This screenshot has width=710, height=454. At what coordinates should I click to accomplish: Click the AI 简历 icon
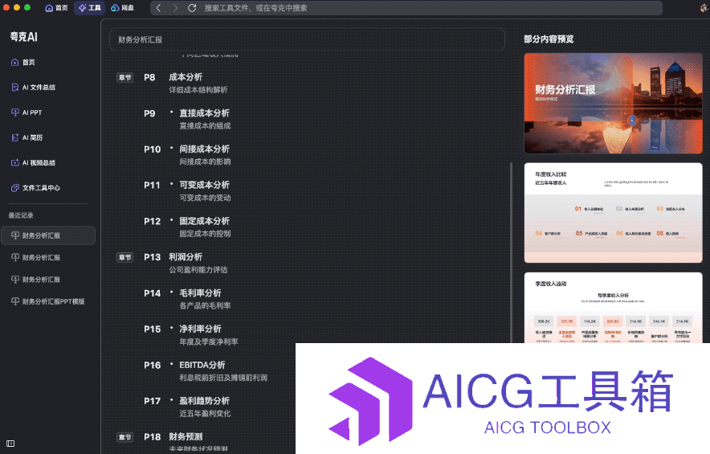15,137
